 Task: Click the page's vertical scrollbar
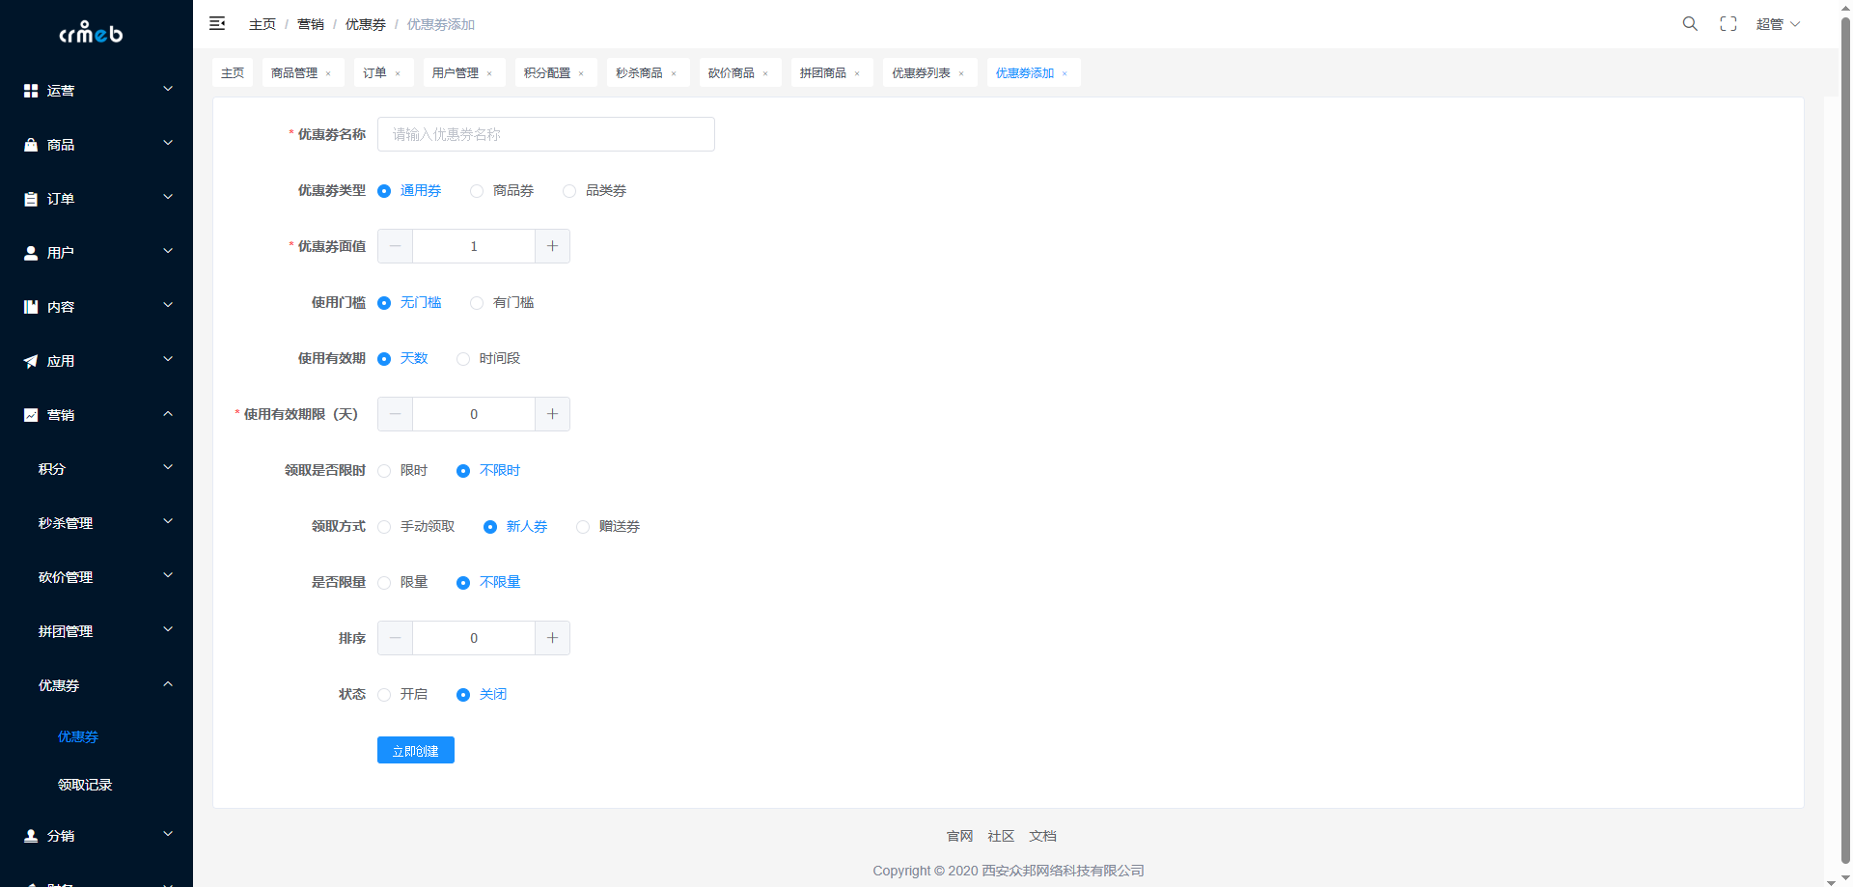point(1844,434)
